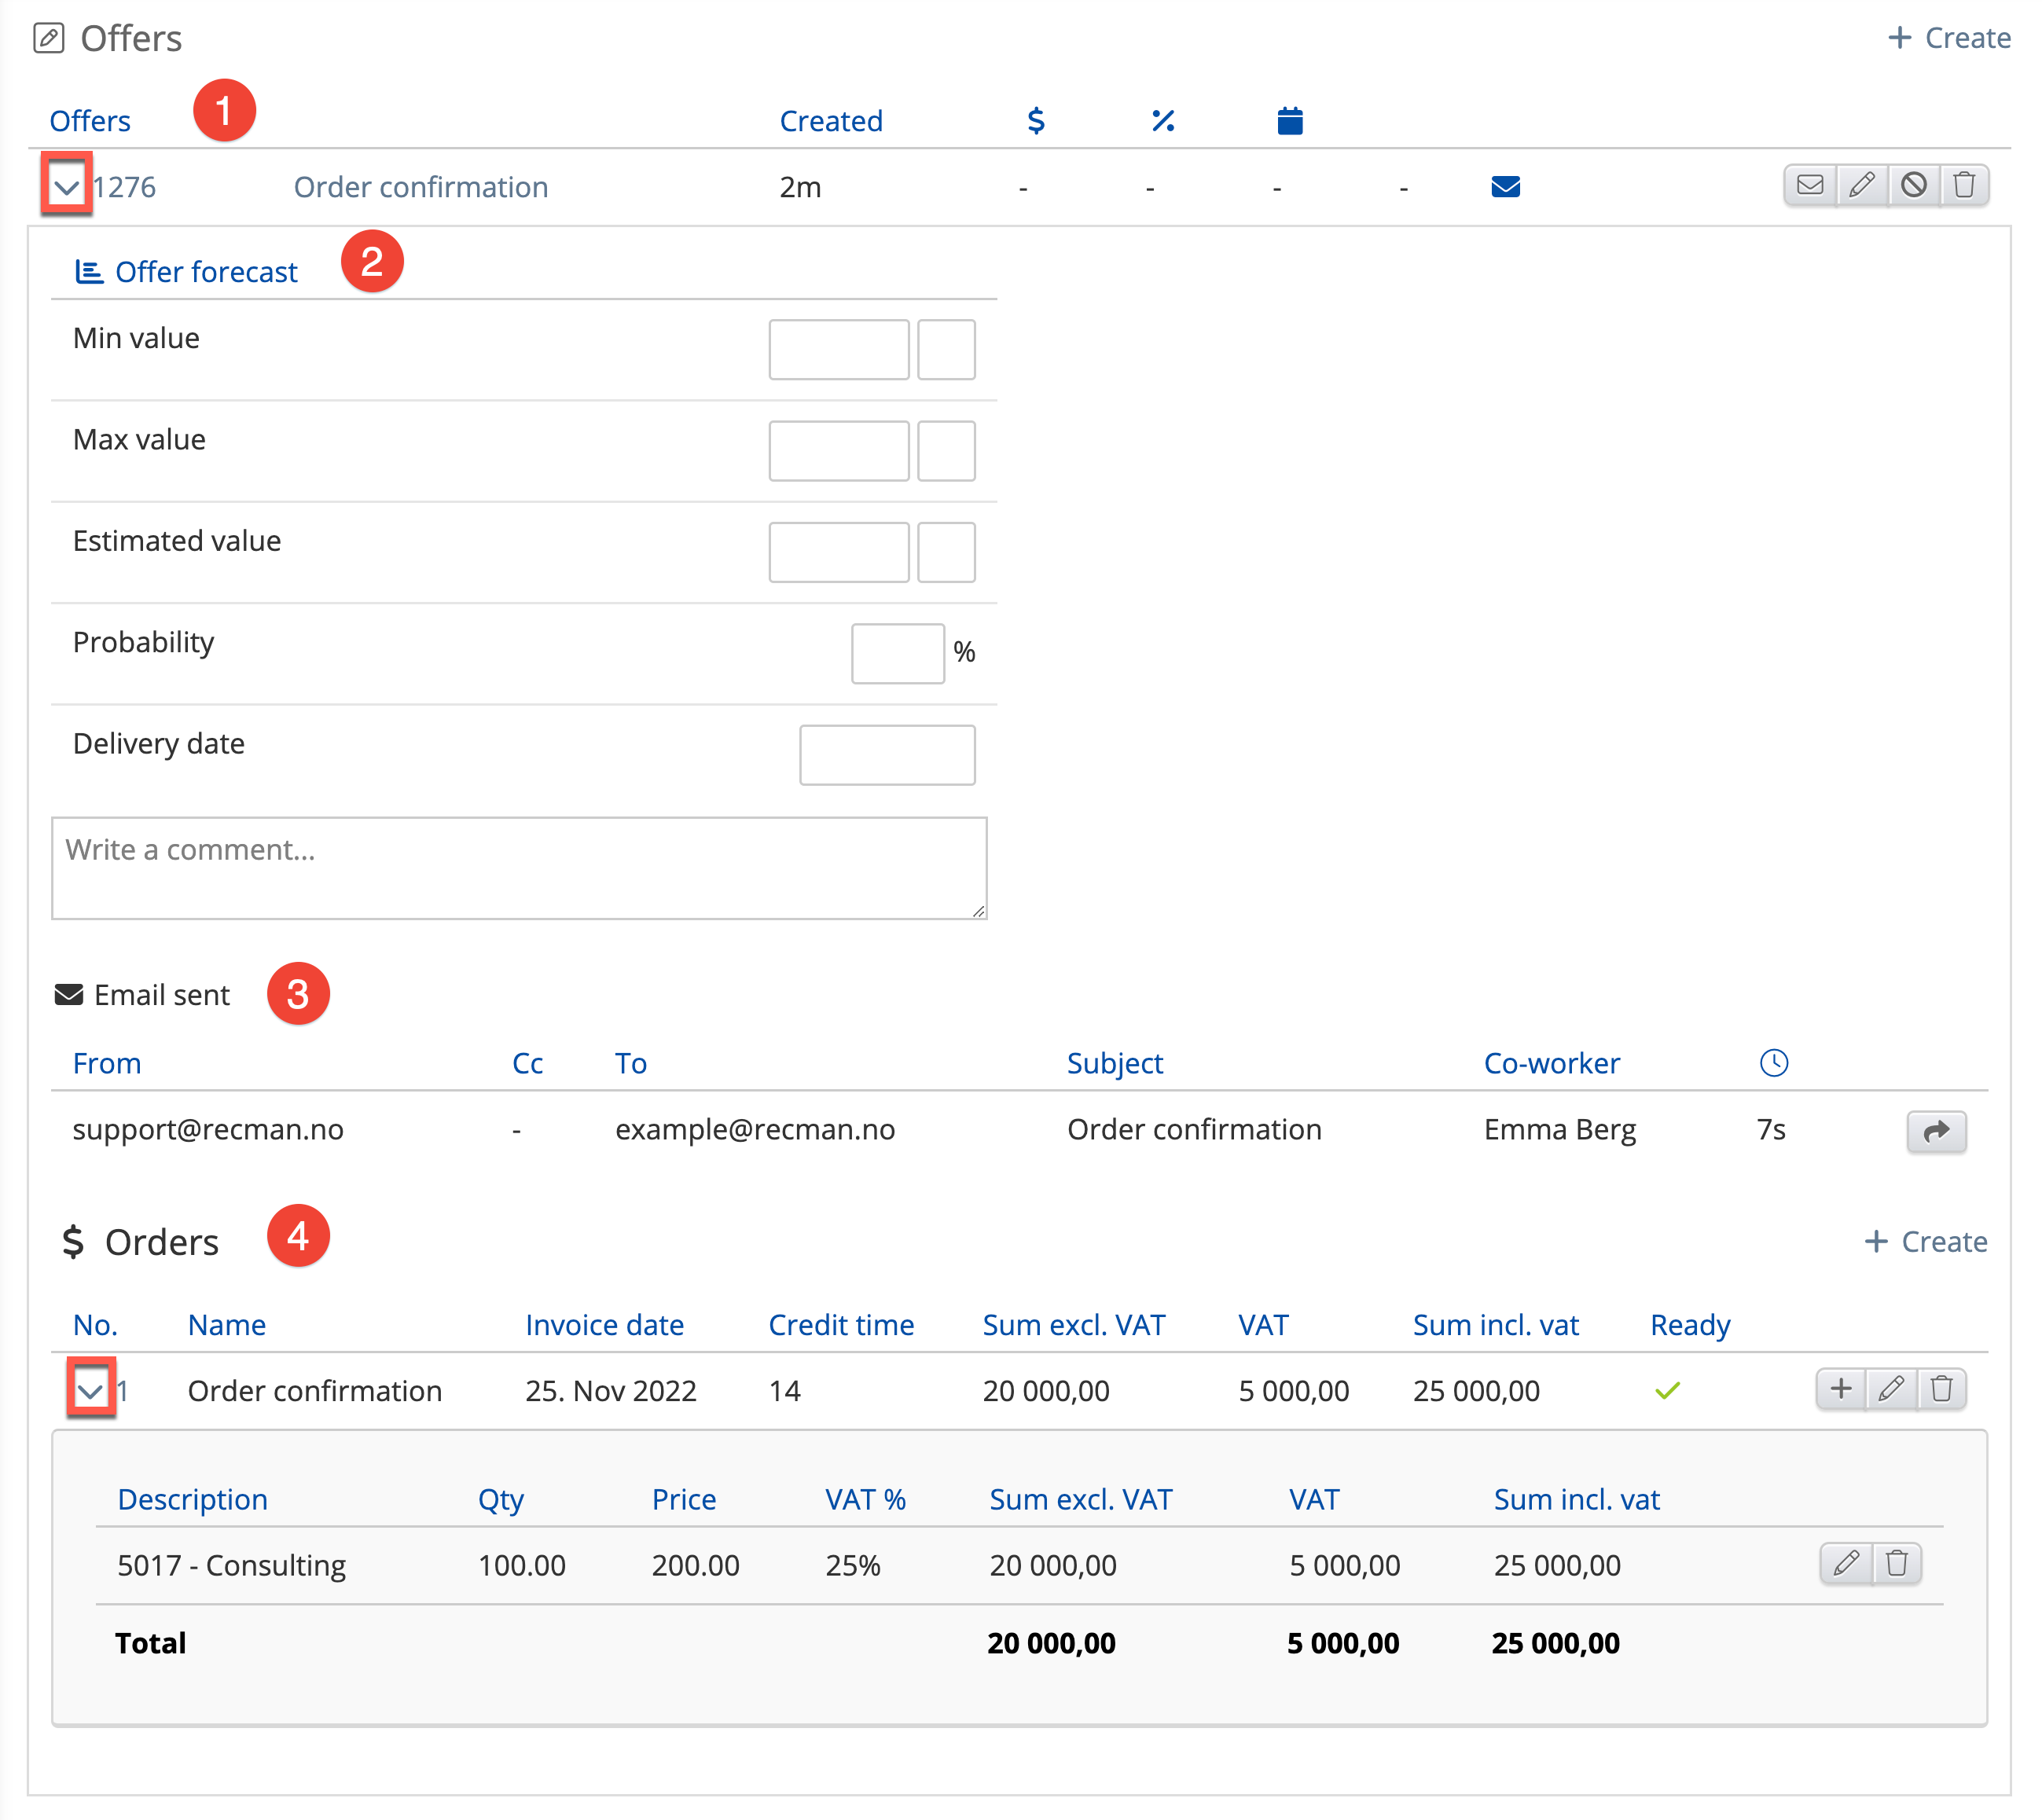Click the forward arrow on the sent email
Screen dimensions: 2042x1820
click(x=1936, y=1131)
